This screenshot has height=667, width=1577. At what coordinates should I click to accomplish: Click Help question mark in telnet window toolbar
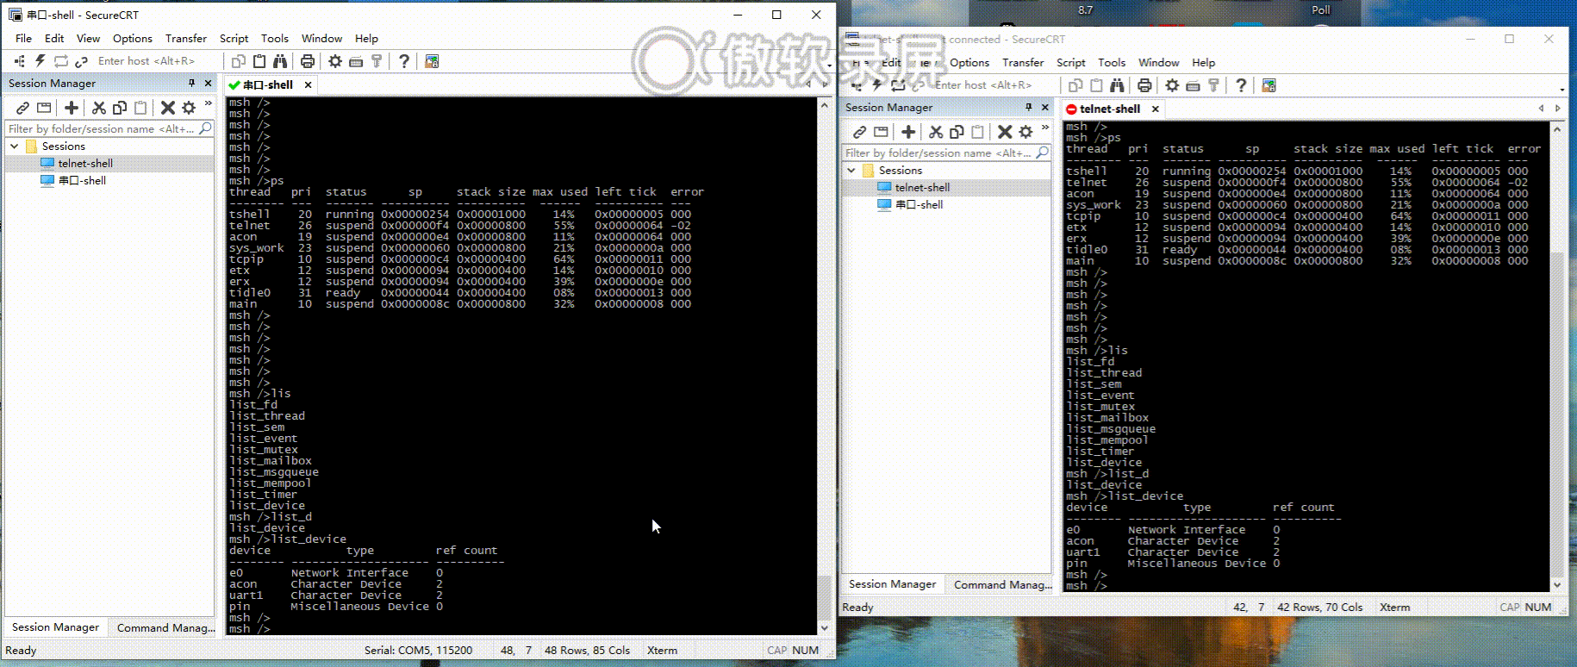click(x=1241, y=85)
